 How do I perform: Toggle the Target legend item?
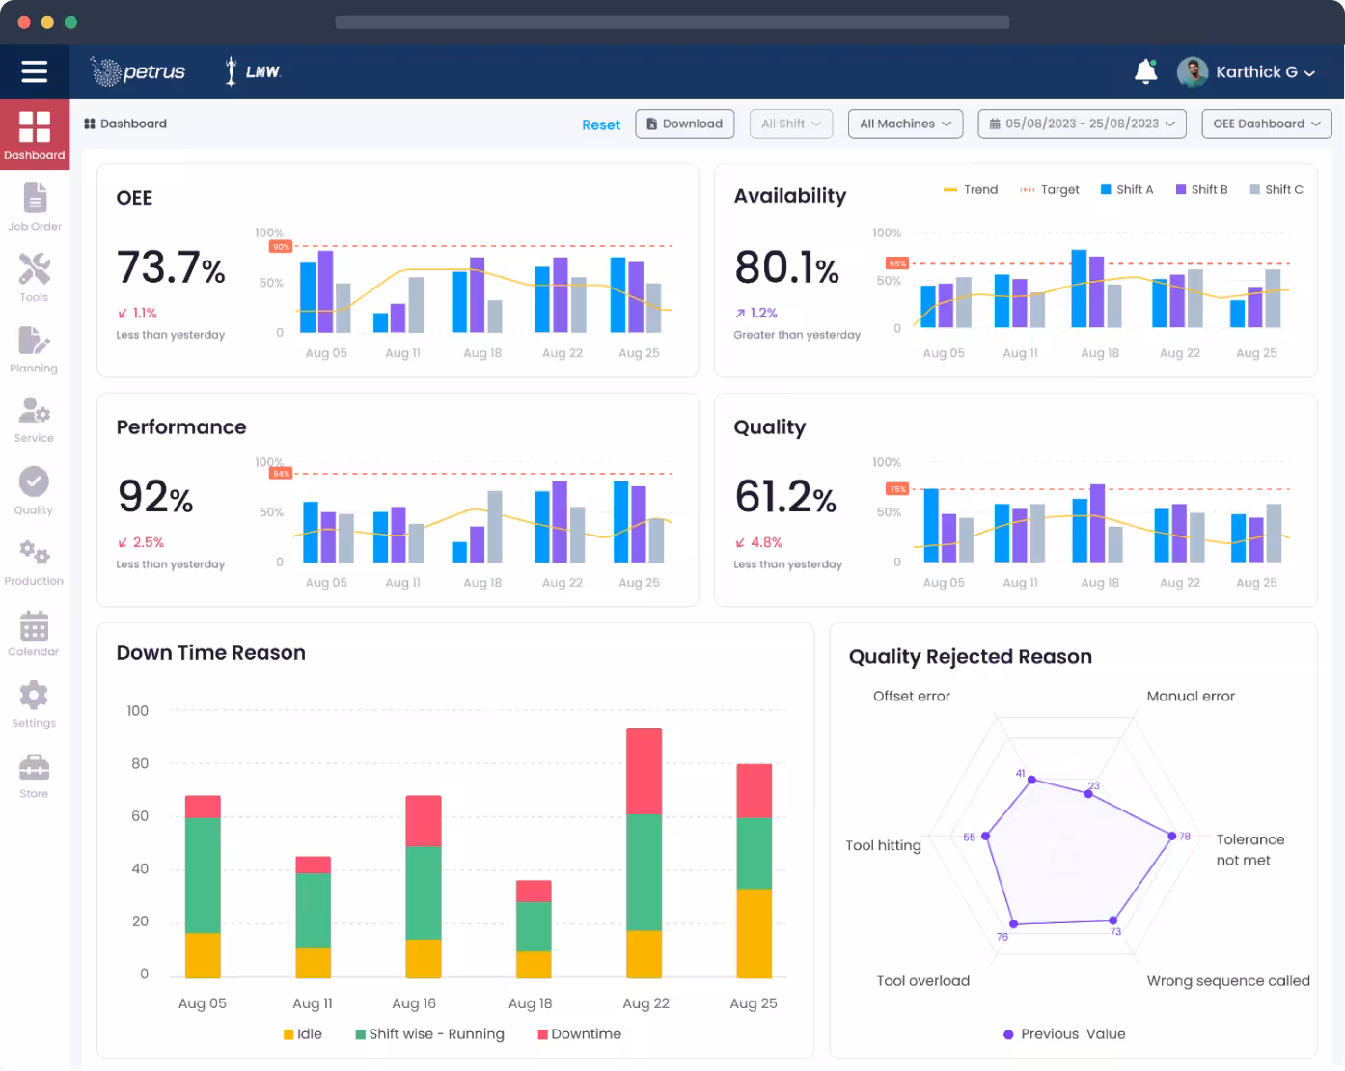tap(1050, 189)
